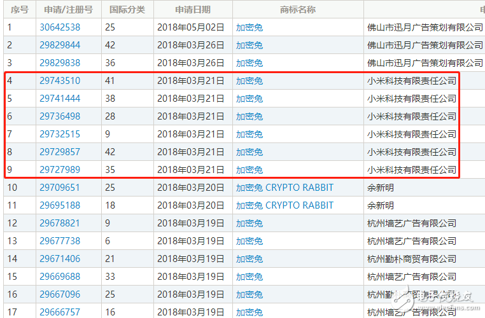Open 加密兔 CRYPTO RABBIT trademark in row 10
This screenshot has width=485, height=318.
tap(285, 188)
